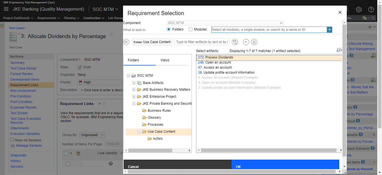This screenshot has height=175, width=382.
Task: Click the back arrow icon beside Folder breadcrumb
Action: pyautogui.click(x=126, y=42)
